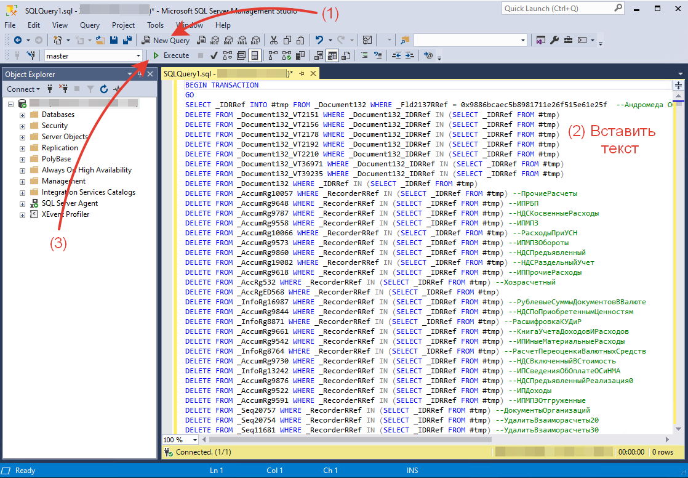Click the Parse checkmark icon
688x478 pixels.
[214, 55]
